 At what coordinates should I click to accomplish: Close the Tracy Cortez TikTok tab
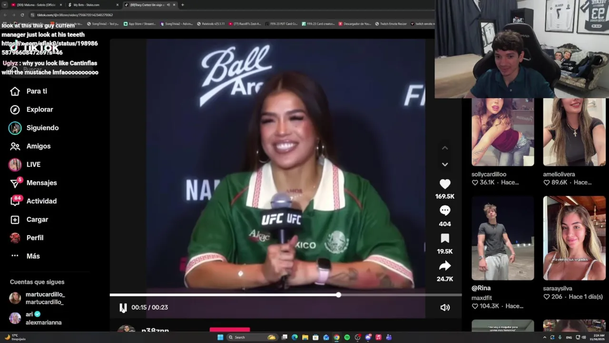point(174,5)
